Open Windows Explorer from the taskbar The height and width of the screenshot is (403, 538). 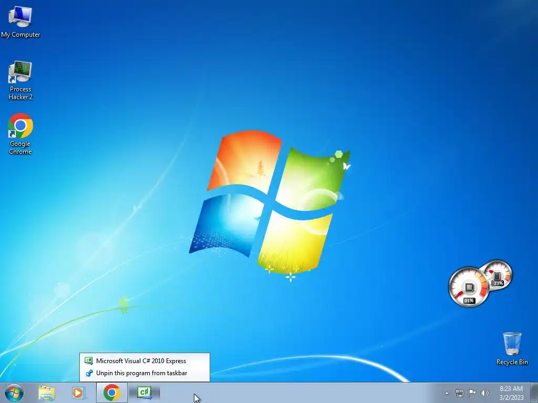click(x=47, y=393)
